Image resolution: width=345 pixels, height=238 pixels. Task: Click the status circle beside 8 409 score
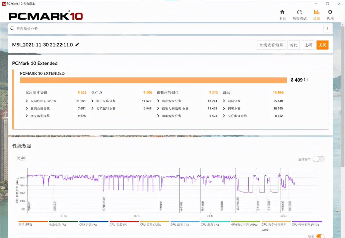tap(306, 80)
